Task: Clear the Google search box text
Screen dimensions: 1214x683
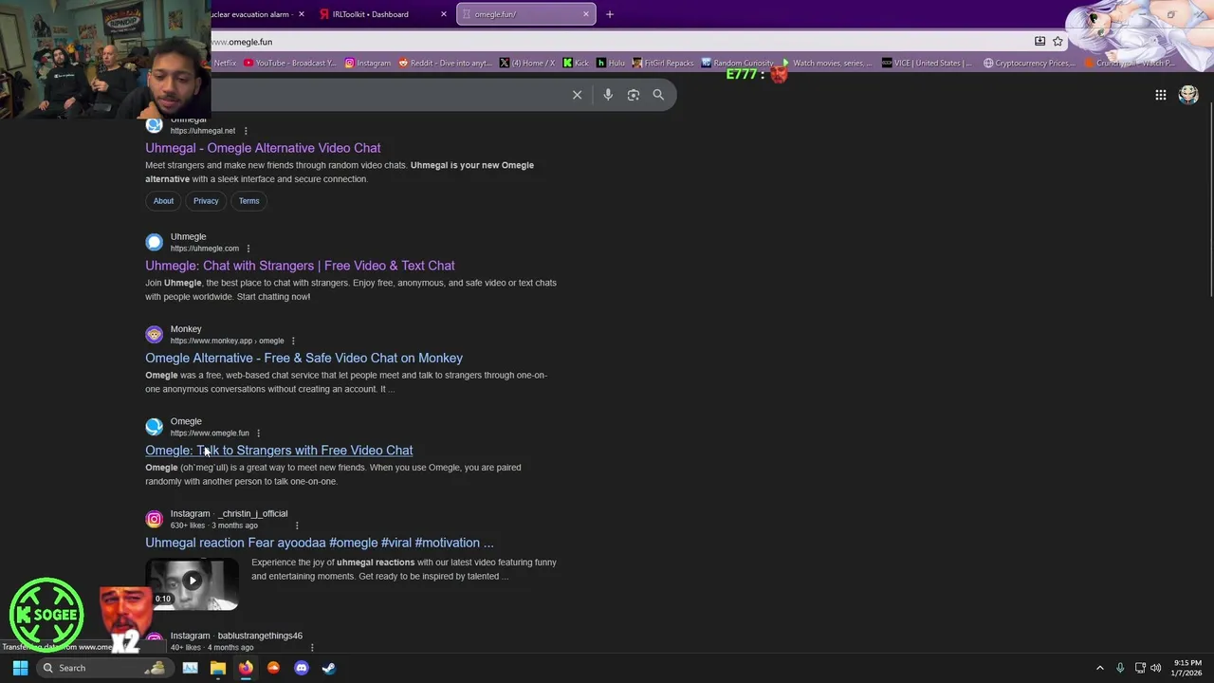Action: (x=577, y=95)
